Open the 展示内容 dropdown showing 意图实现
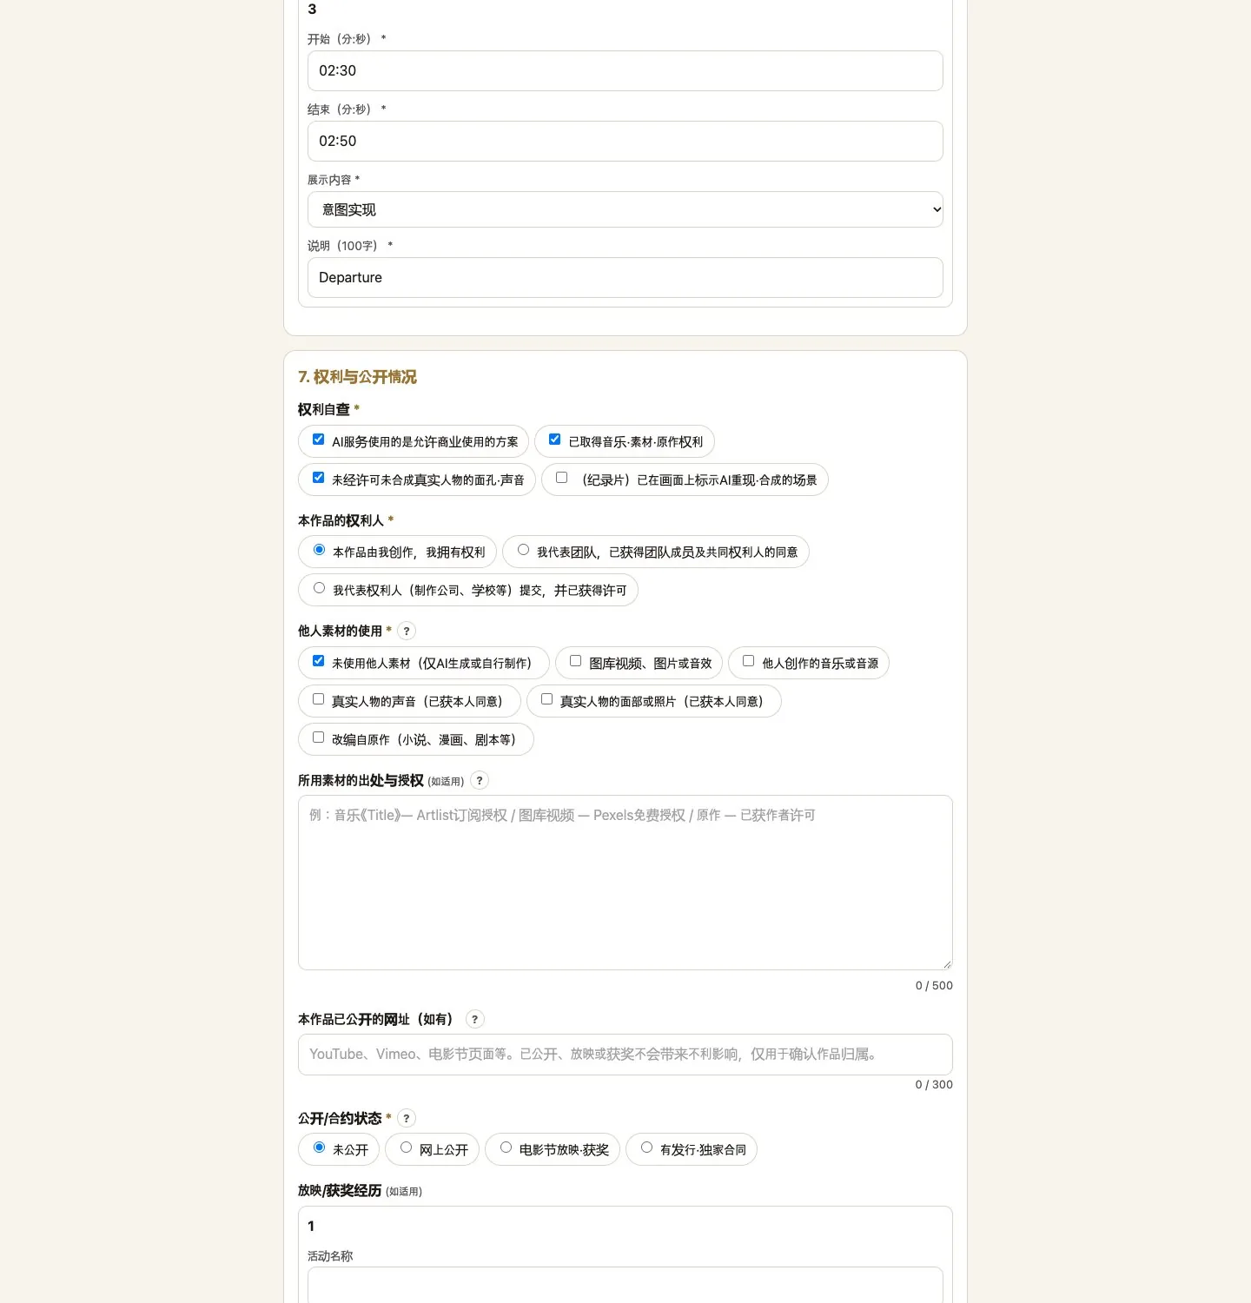The image size is (1251, 1303). point(625,209)
